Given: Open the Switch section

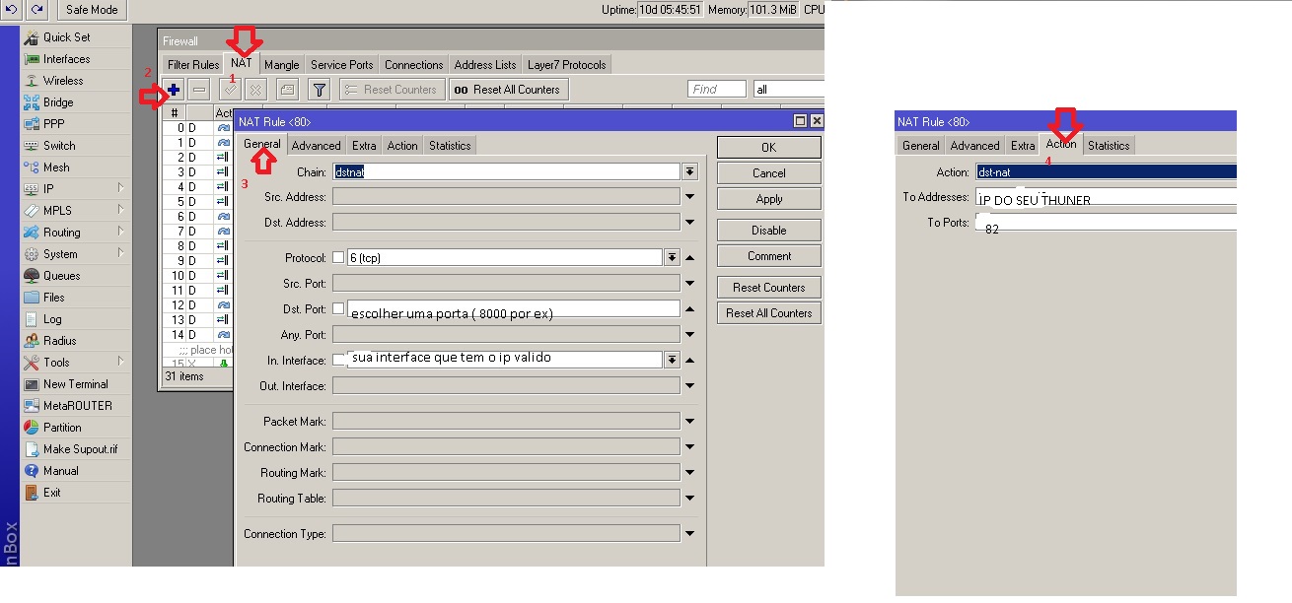Looking at the screenshot, I should [x=59, y=145].
